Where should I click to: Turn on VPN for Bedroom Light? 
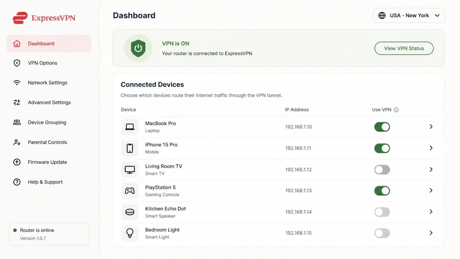point(382,233)
